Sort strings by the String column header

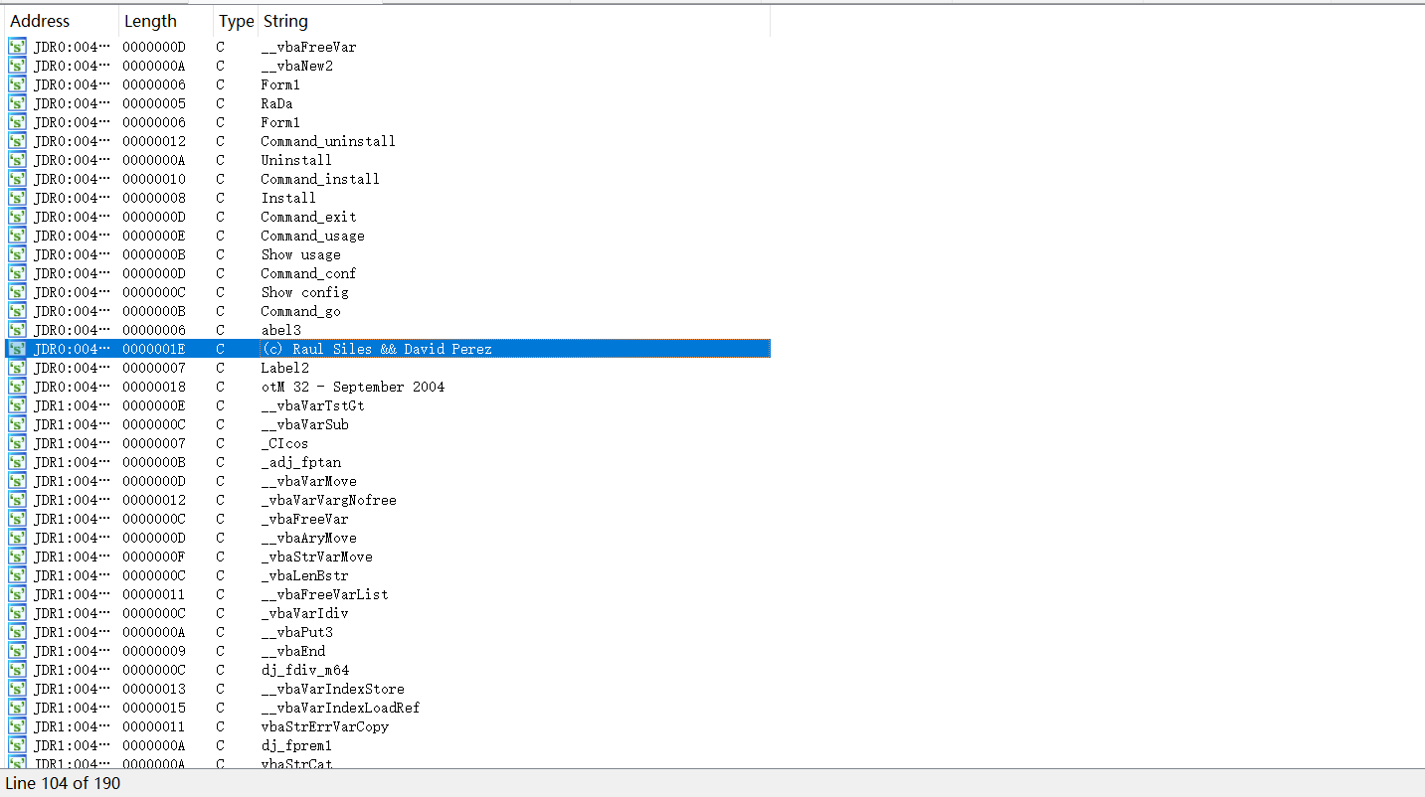(514, 21)
